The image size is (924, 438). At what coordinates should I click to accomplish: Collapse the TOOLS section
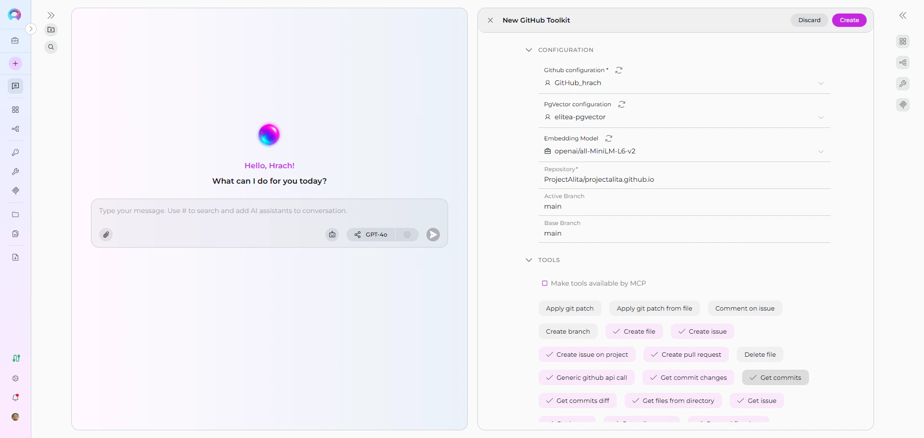[x=528, y=260]
